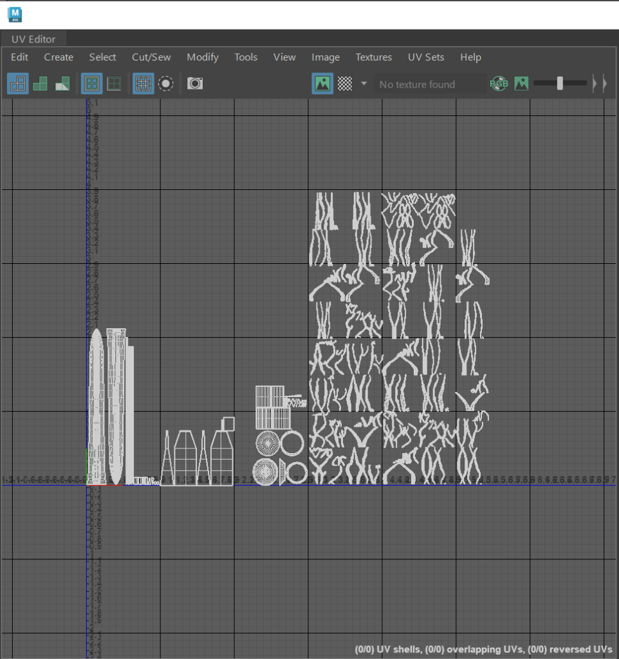The width and height of the screenshot is (619, 659).
Task: Toggle the wireframe display icon
Action: click(18, 84)
